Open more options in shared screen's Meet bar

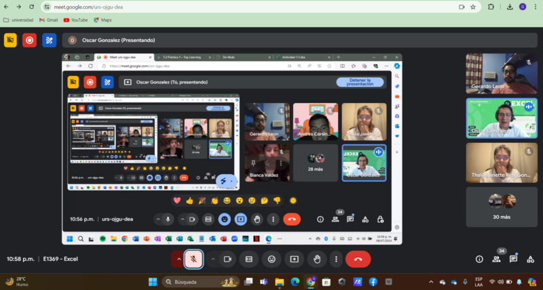point(274,219)
